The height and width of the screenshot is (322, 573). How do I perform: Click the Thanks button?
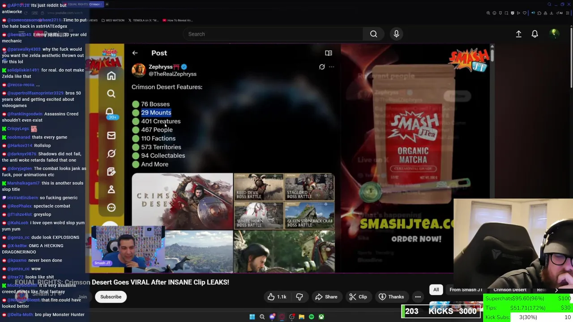pyautogui.click(x=391, y=297)
